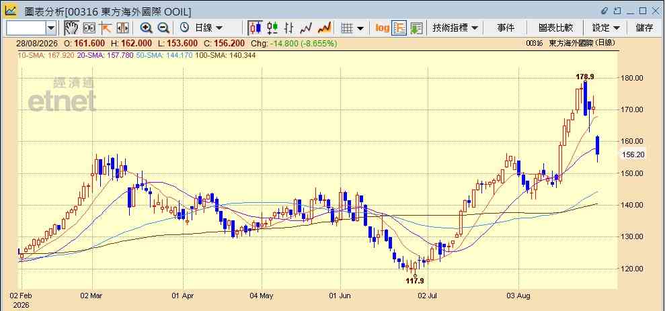Toggle the green volume panel icon
Image resolution: width=665 pixels, height=311 pixels.
point(416,28)
